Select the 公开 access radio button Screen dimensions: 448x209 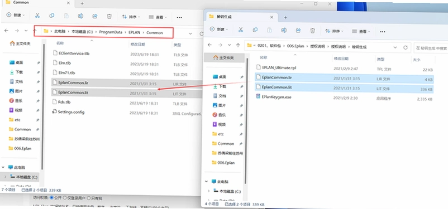[x=52, y=197]
